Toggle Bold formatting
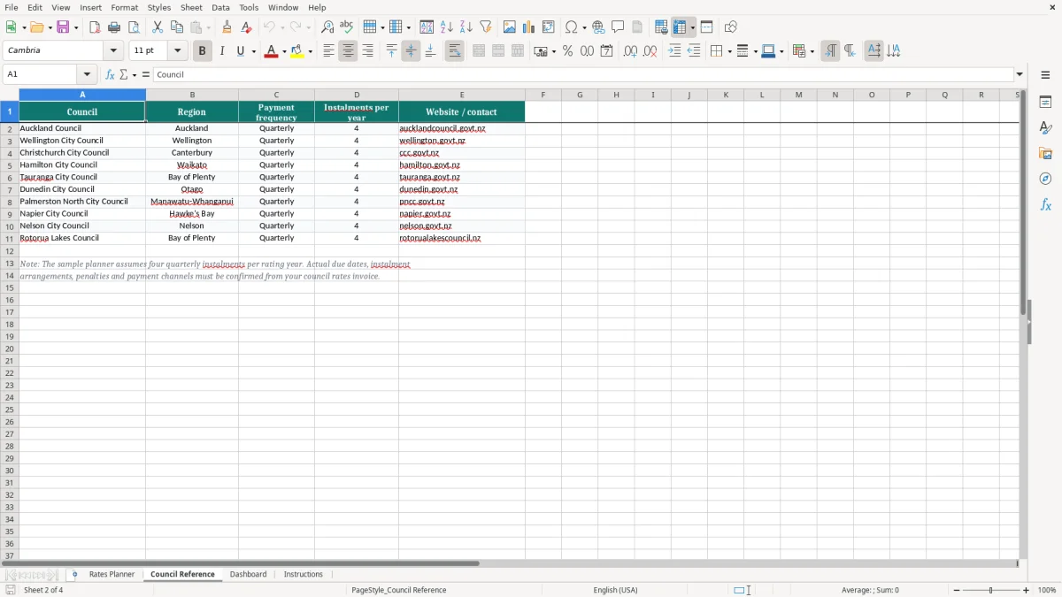Screen dimensions: 1062x597 pos(202,51)
